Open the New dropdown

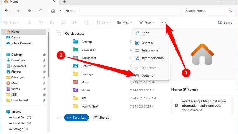(x=12, y=23)
